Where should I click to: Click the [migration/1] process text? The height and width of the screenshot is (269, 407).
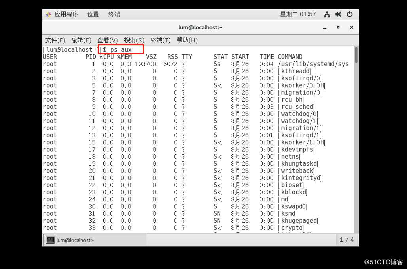click(x=300, y=128)
